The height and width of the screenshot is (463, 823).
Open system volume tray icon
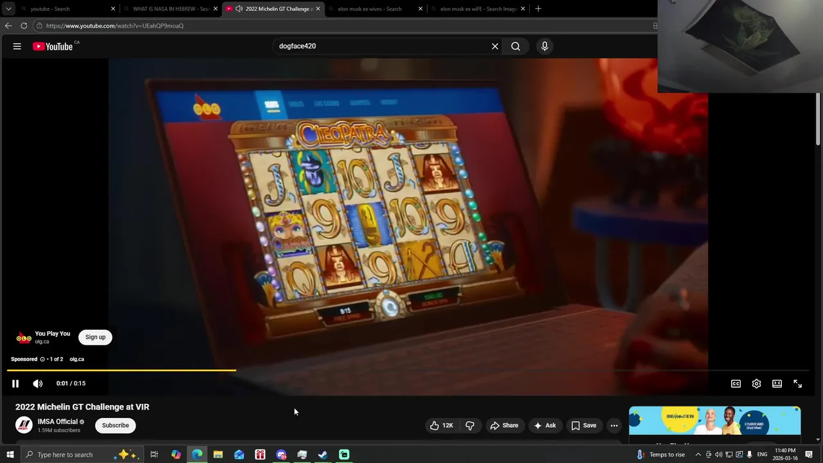click(718, 455)
